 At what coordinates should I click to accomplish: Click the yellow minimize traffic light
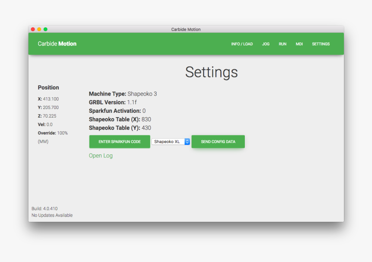(x=39, y=29)
